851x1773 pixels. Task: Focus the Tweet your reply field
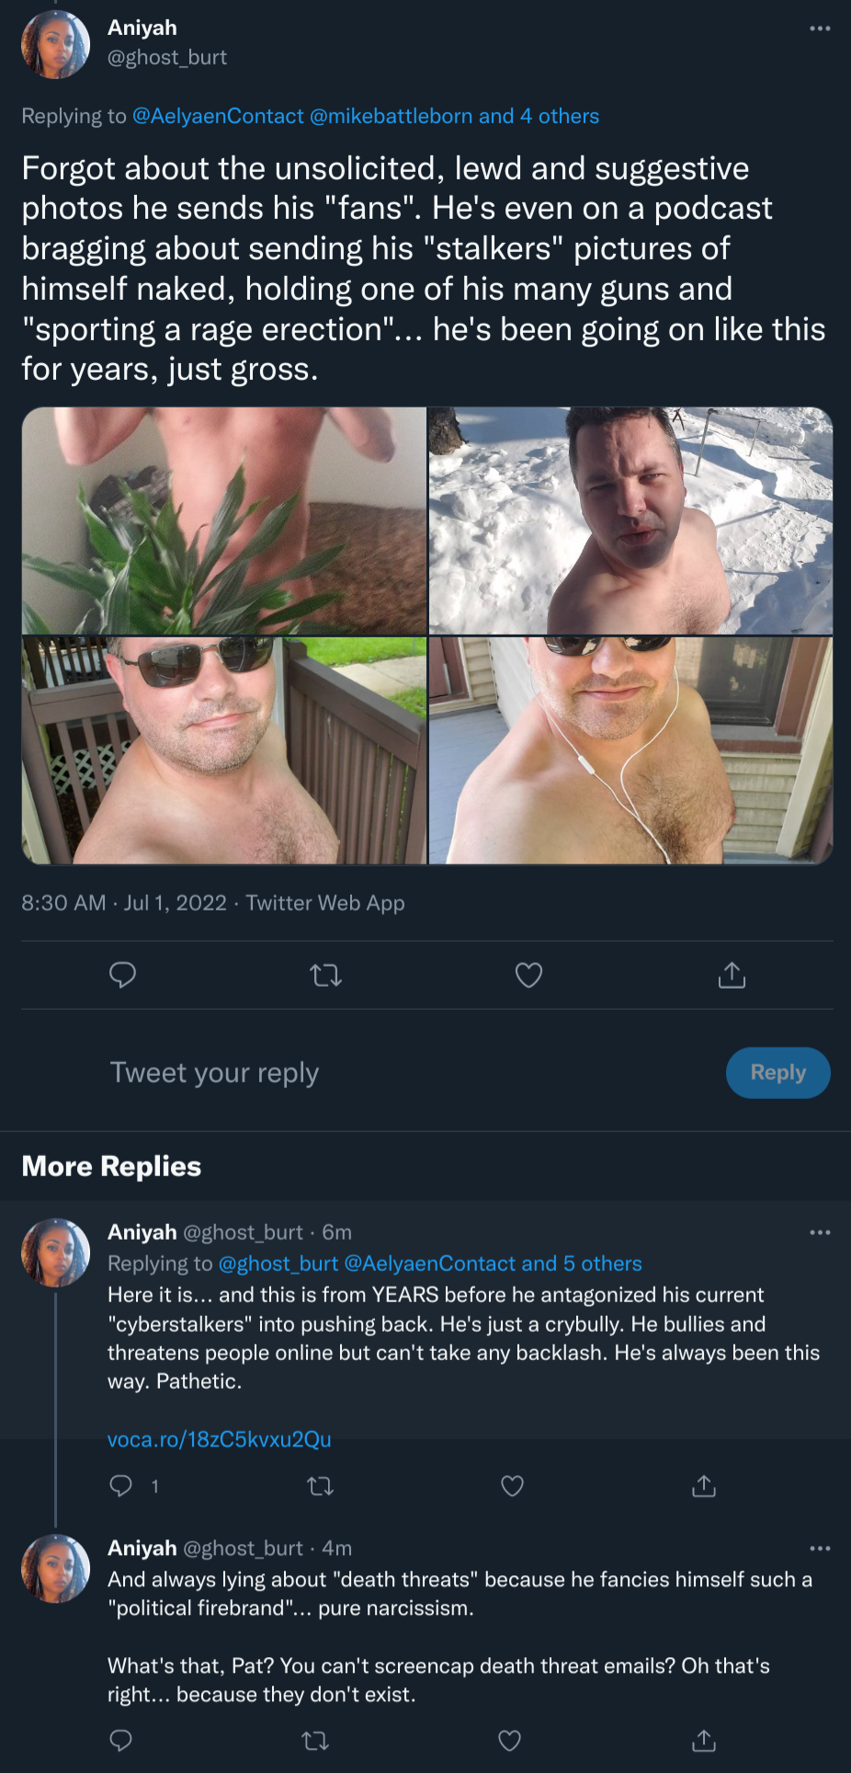(404, 1072)
